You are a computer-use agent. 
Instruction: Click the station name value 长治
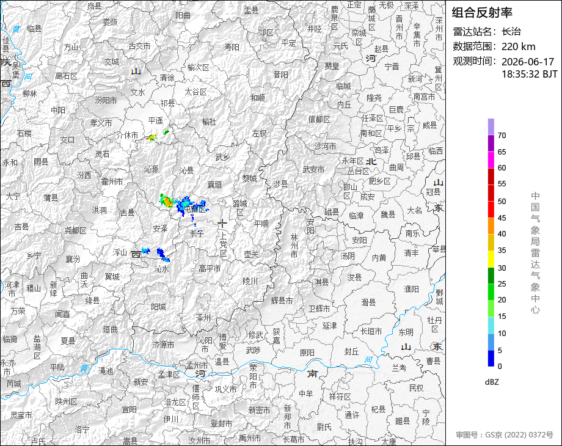[x=511, y=32]
